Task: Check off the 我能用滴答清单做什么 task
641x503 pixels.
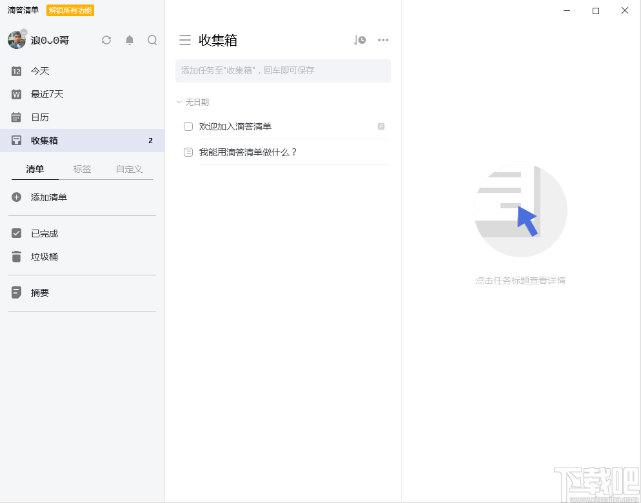Action: [x=188, y=152]
